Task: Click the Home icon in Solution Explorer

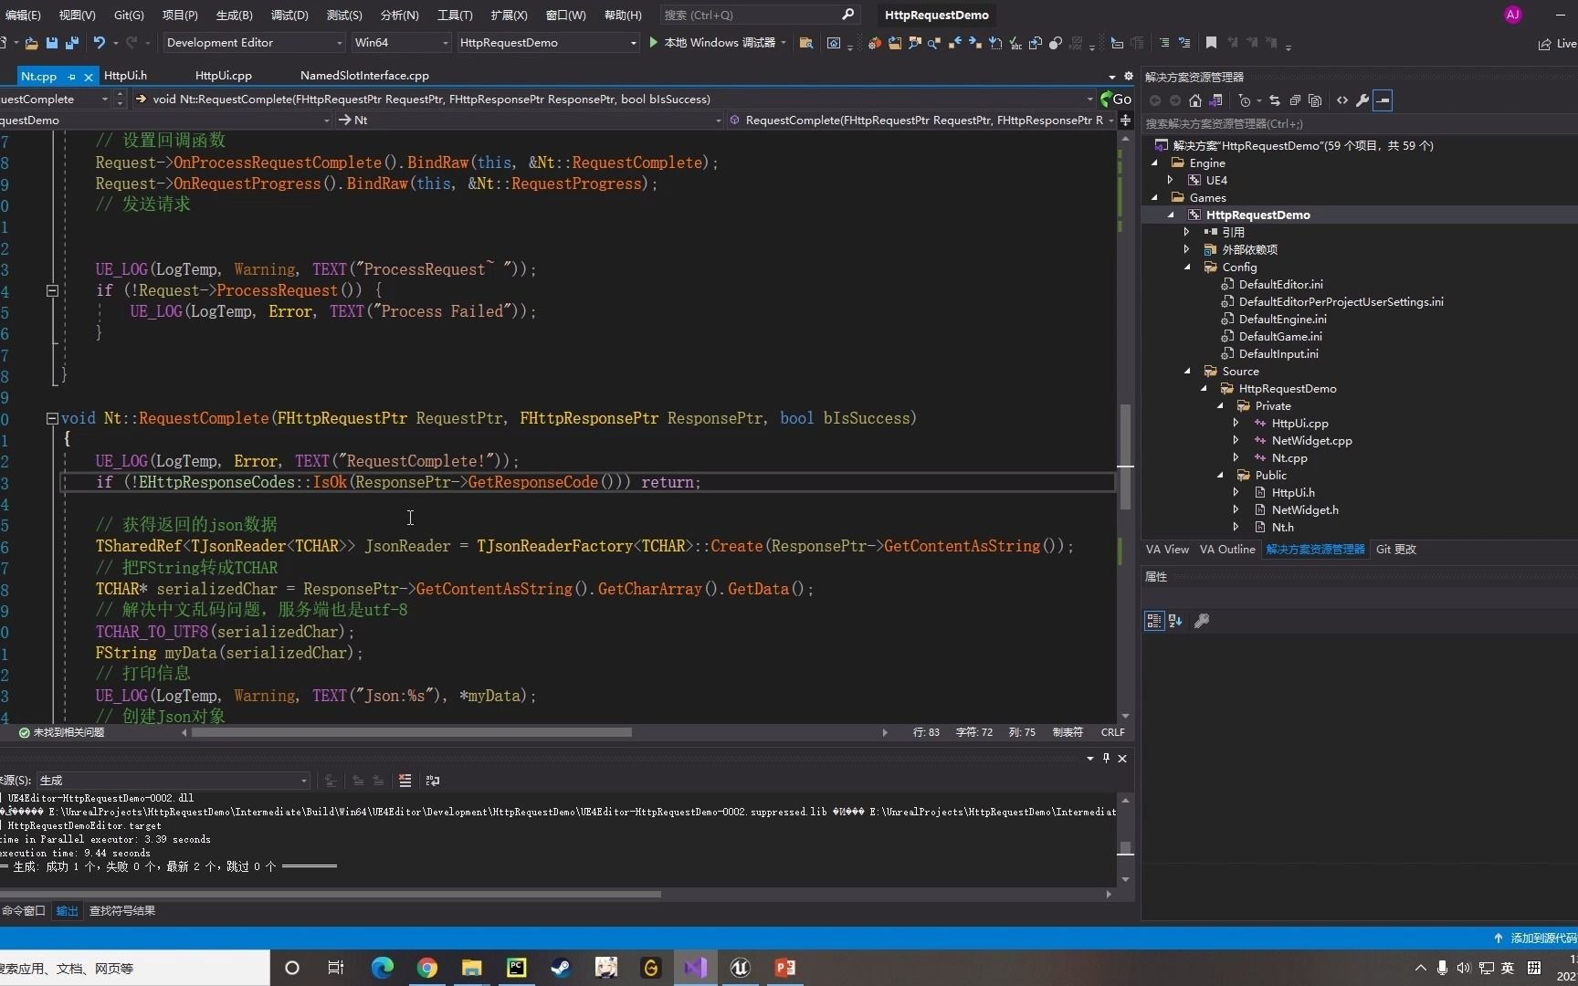Action: [x=1194, y=100]
